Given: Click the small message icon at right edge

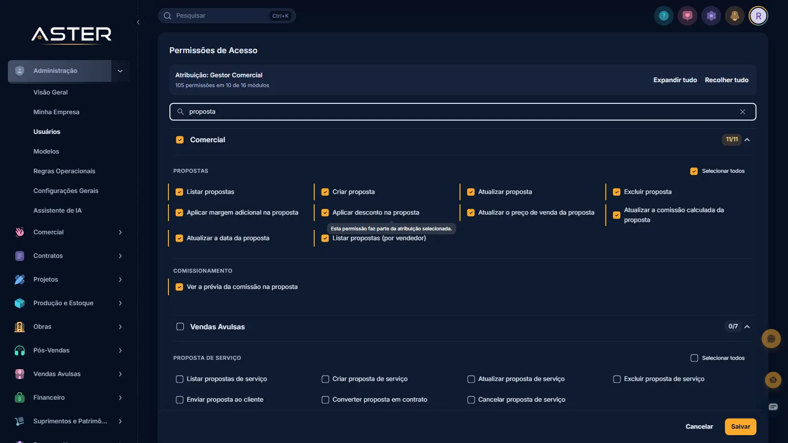Looking at the screenshot, I should (x=773, y=407).
